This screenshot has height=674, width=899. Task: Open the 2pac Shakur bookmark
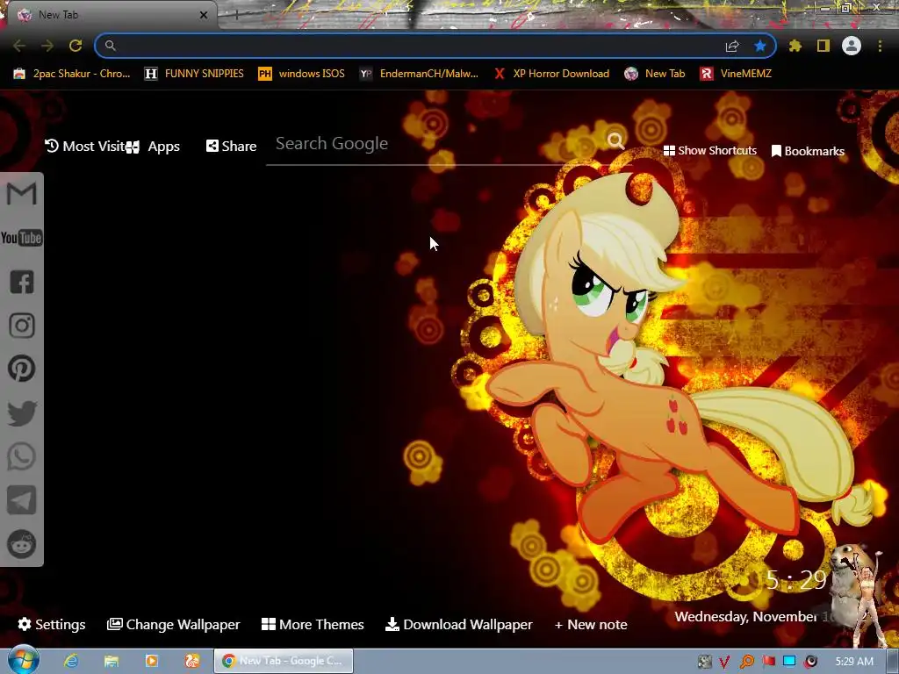(x=72, y=74)
